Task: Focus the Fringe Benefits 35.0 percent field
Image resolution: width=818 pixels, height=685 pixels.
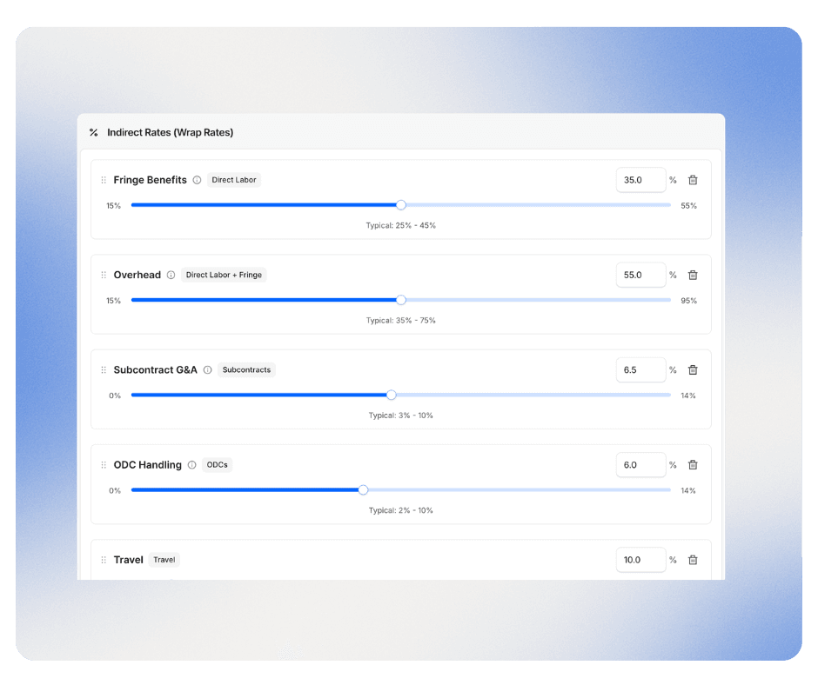Action: pos(640,180)
